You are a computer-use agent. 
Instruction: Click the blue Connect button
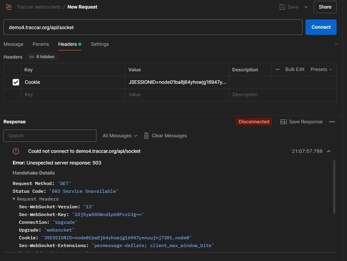321,27
